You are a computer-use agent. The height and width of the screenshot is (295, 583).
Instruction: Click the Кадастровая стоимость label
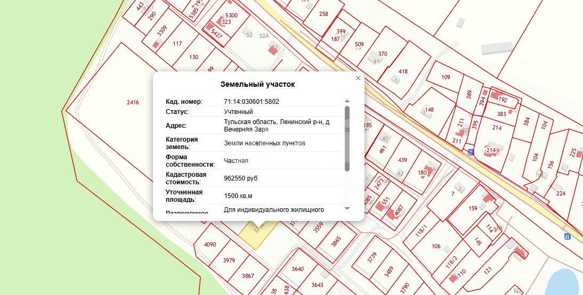(186, 178)
